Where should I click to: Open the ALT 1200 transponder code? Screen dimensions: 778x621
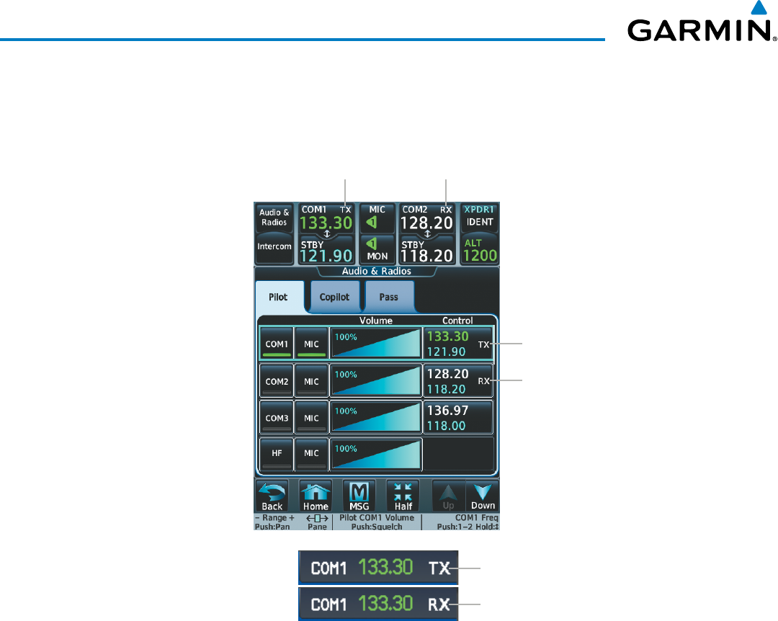(480, 250)
